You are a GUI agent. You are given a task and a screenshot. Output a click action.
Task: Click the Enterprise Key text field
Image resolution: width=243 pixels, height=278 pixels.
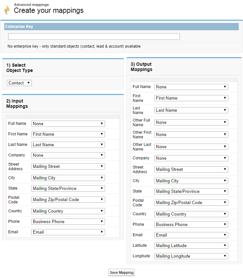[x=94, y=36]
